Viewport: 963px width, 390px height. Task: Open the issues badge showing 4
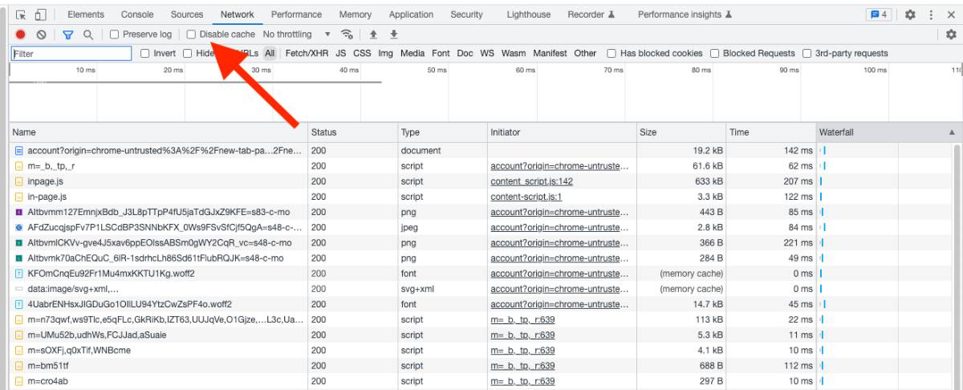click(x=878, y=14)
